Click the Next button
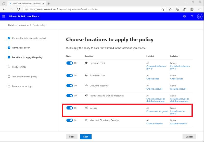Screen dimensions: 204x142 coord(86,137)
